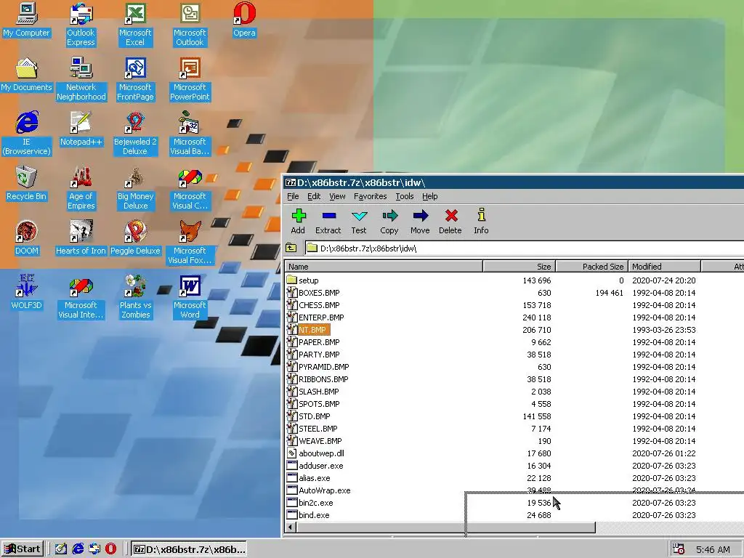The width and height of the screenshot is (744, 558).
Task: Open Info from the 7-Zip toolbar
Action: click(481, 221)
